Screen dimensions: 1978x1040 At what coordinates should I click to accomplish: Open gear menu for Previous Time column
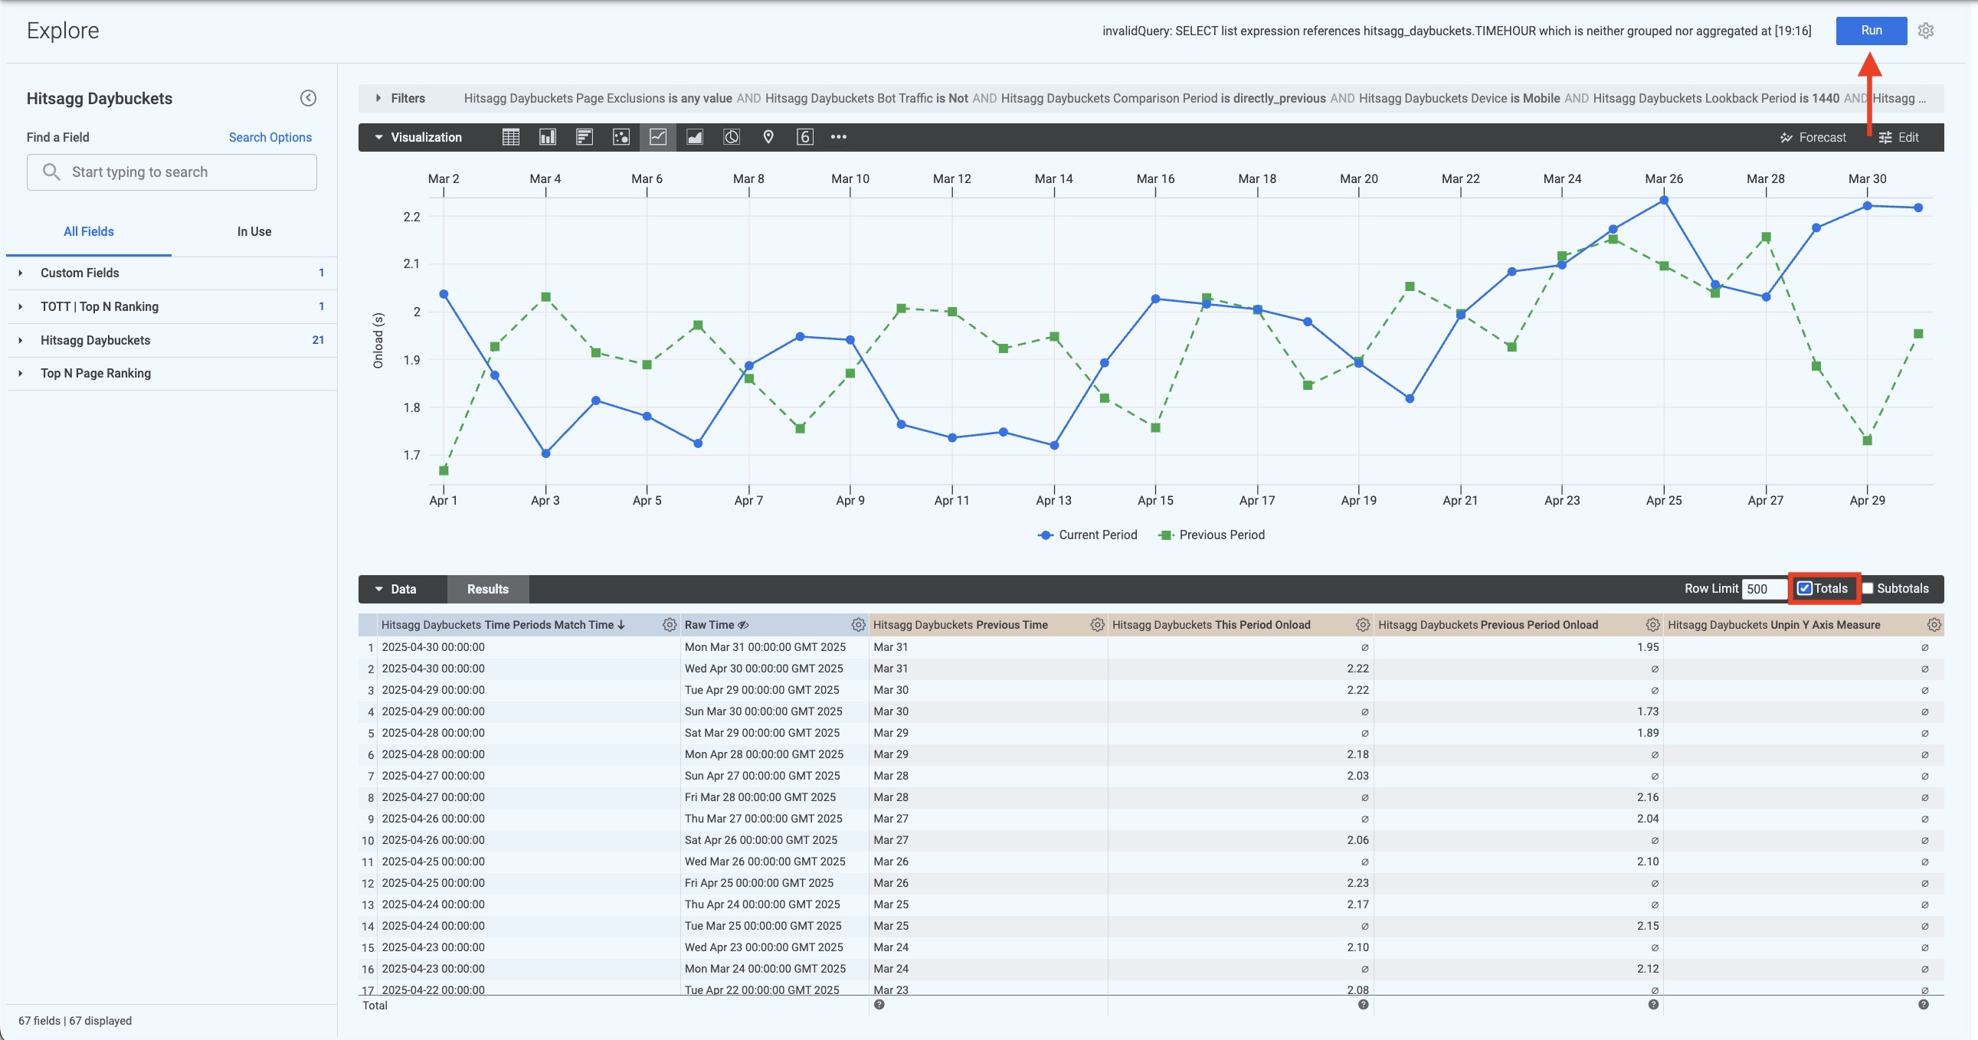[x=1097, y=625]
